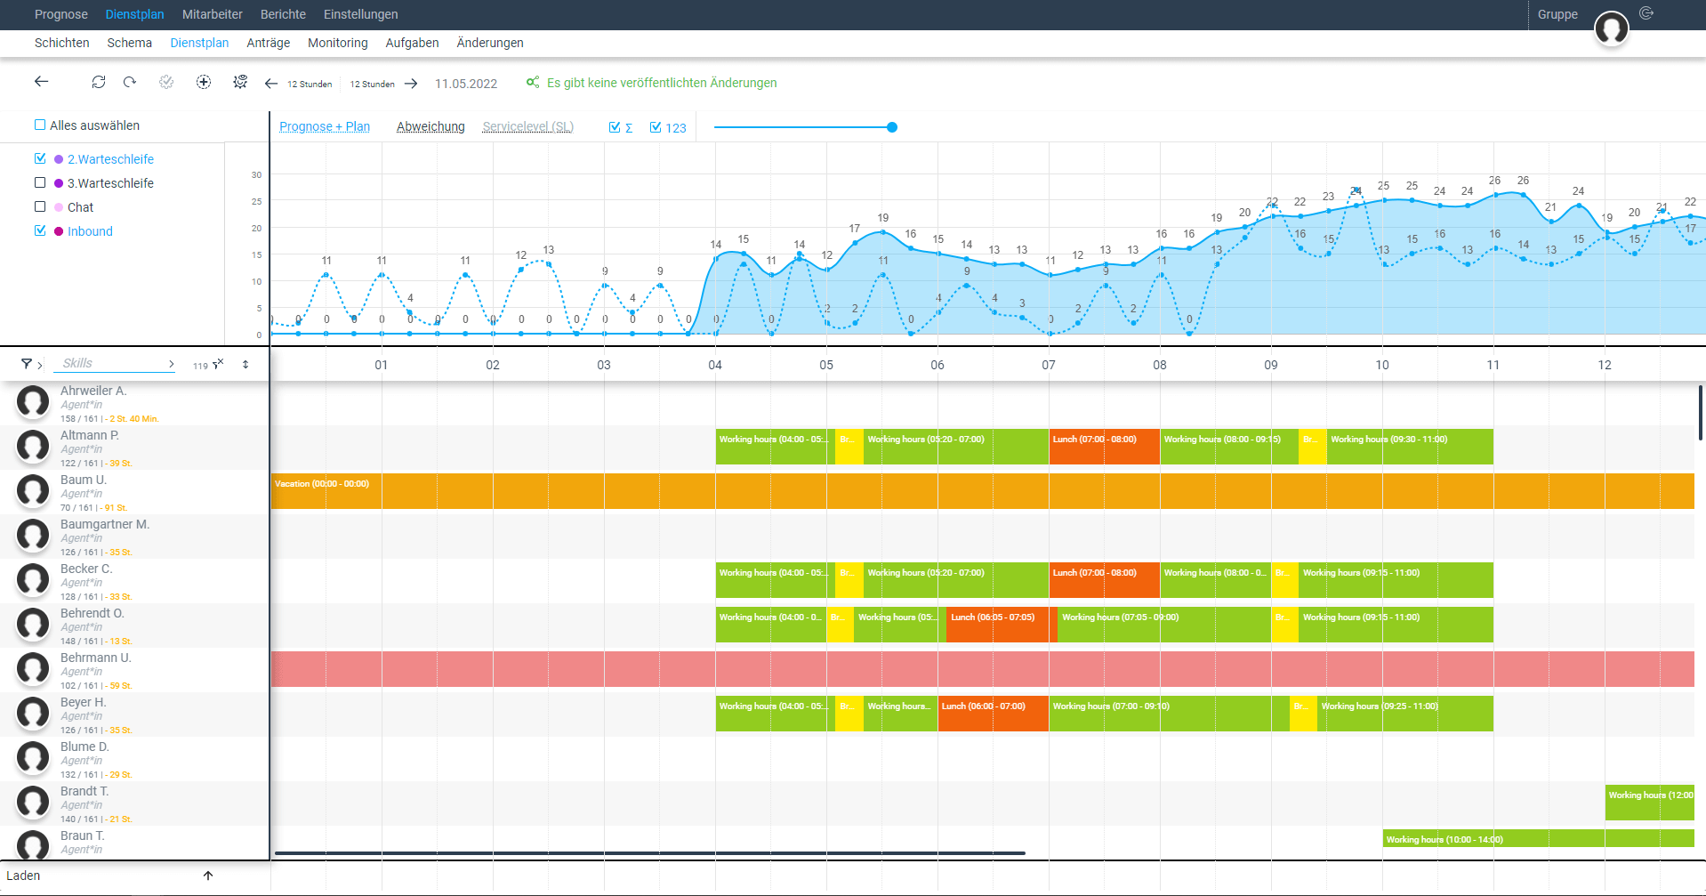Select Altmann P. Lunch (07:00 - 08:00) block
The width and height of the screenshot is (1706, 896).
click(x=1105, y=447)
